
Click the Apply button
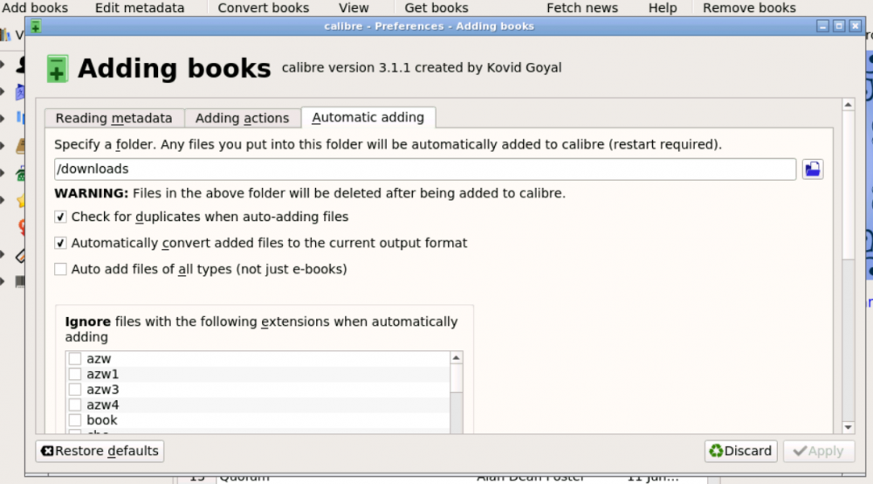tap(819, 451)
